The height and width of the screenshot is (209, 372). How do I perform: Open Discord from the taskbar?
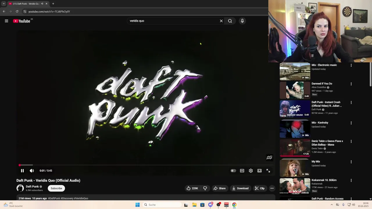coord(210,205)
